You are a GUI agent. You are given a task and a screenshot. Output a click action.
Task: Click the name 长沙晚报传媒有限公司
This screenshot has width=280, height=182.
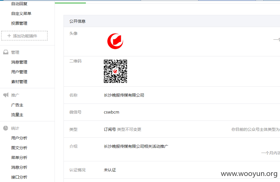[x=124, y=95]
